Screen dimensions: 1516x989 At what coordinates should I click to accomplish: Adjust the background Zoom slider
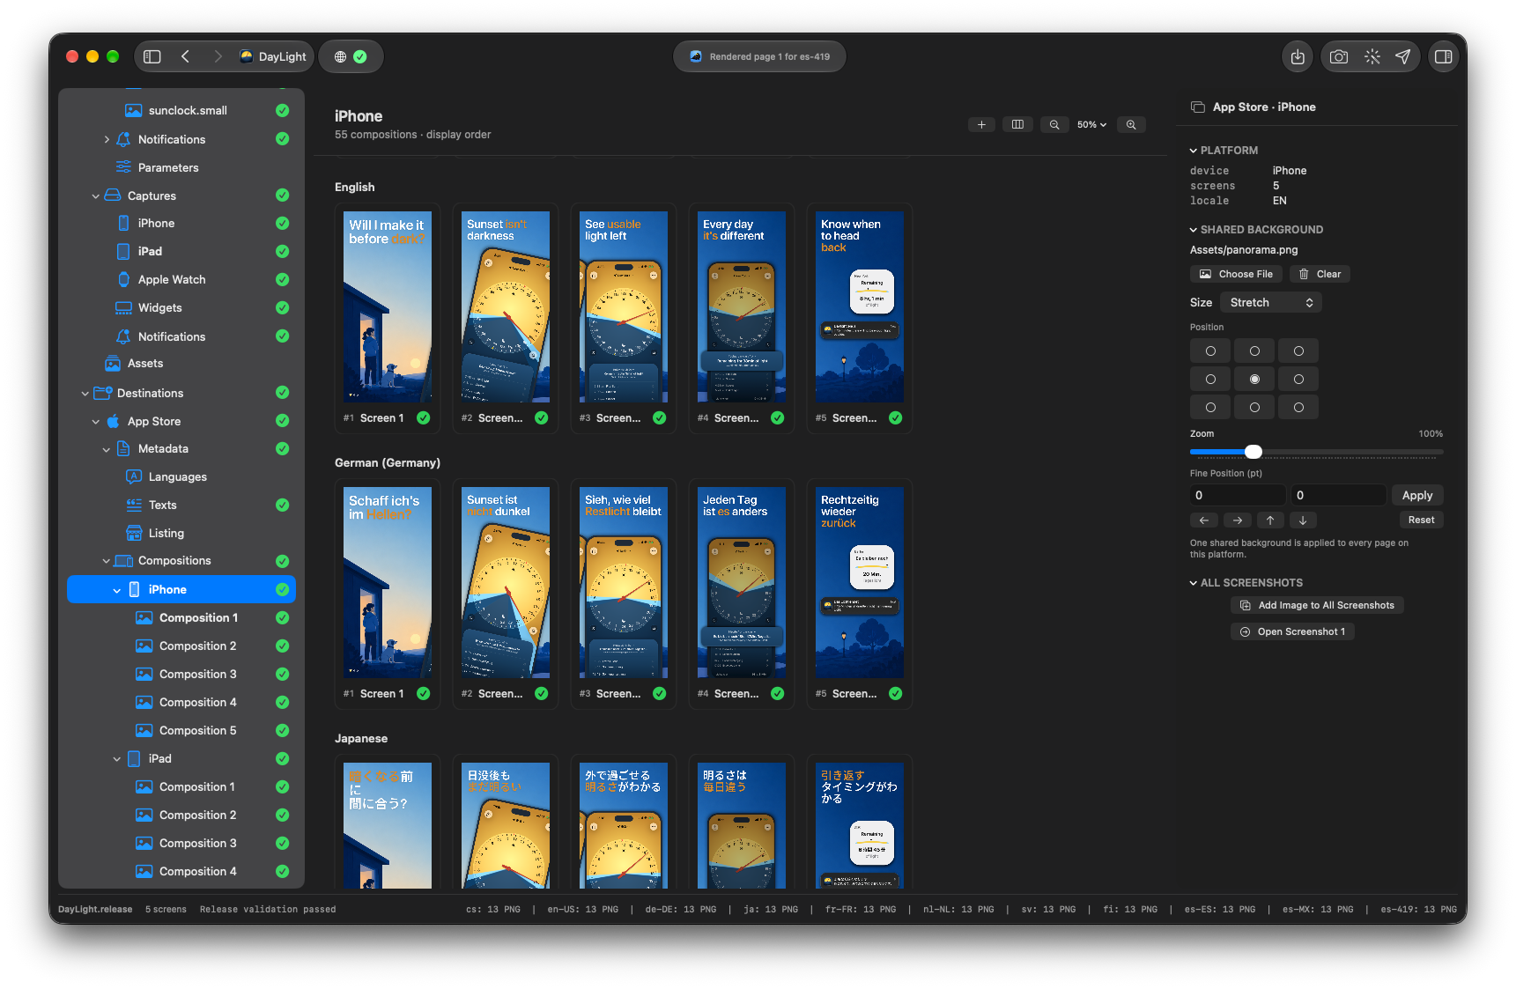pos(1253,452)
